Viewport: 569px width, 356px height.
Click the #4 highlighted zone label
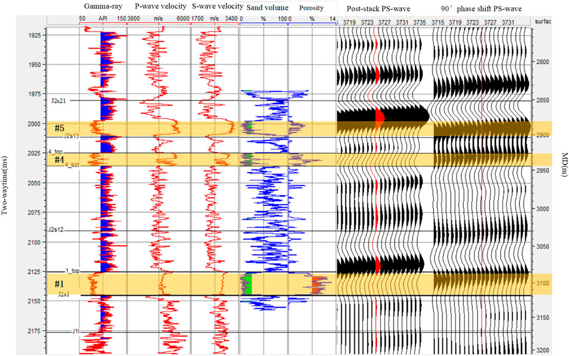[x=59, y=159]
